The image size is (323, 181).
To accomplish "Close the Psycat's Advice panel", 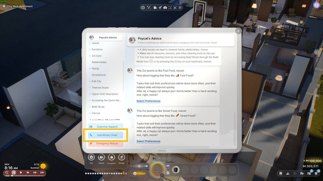I will click(238, 31).
